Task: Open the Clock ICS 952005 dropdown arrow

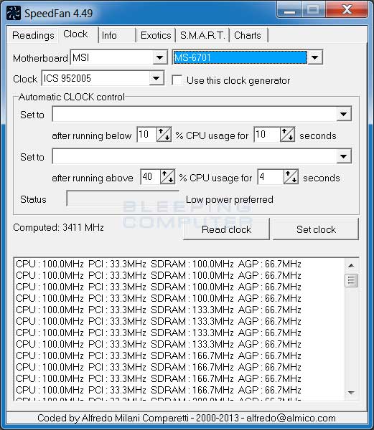Action: (156, 78)
